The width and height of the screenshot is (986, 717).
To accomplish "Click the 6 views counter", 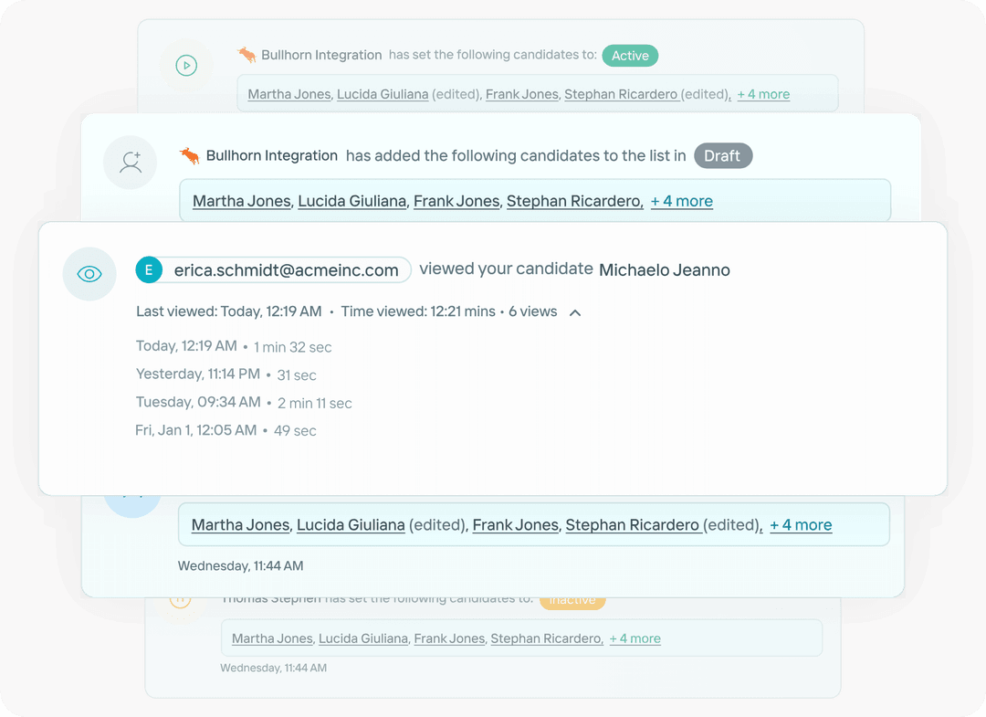I will 532,311.
